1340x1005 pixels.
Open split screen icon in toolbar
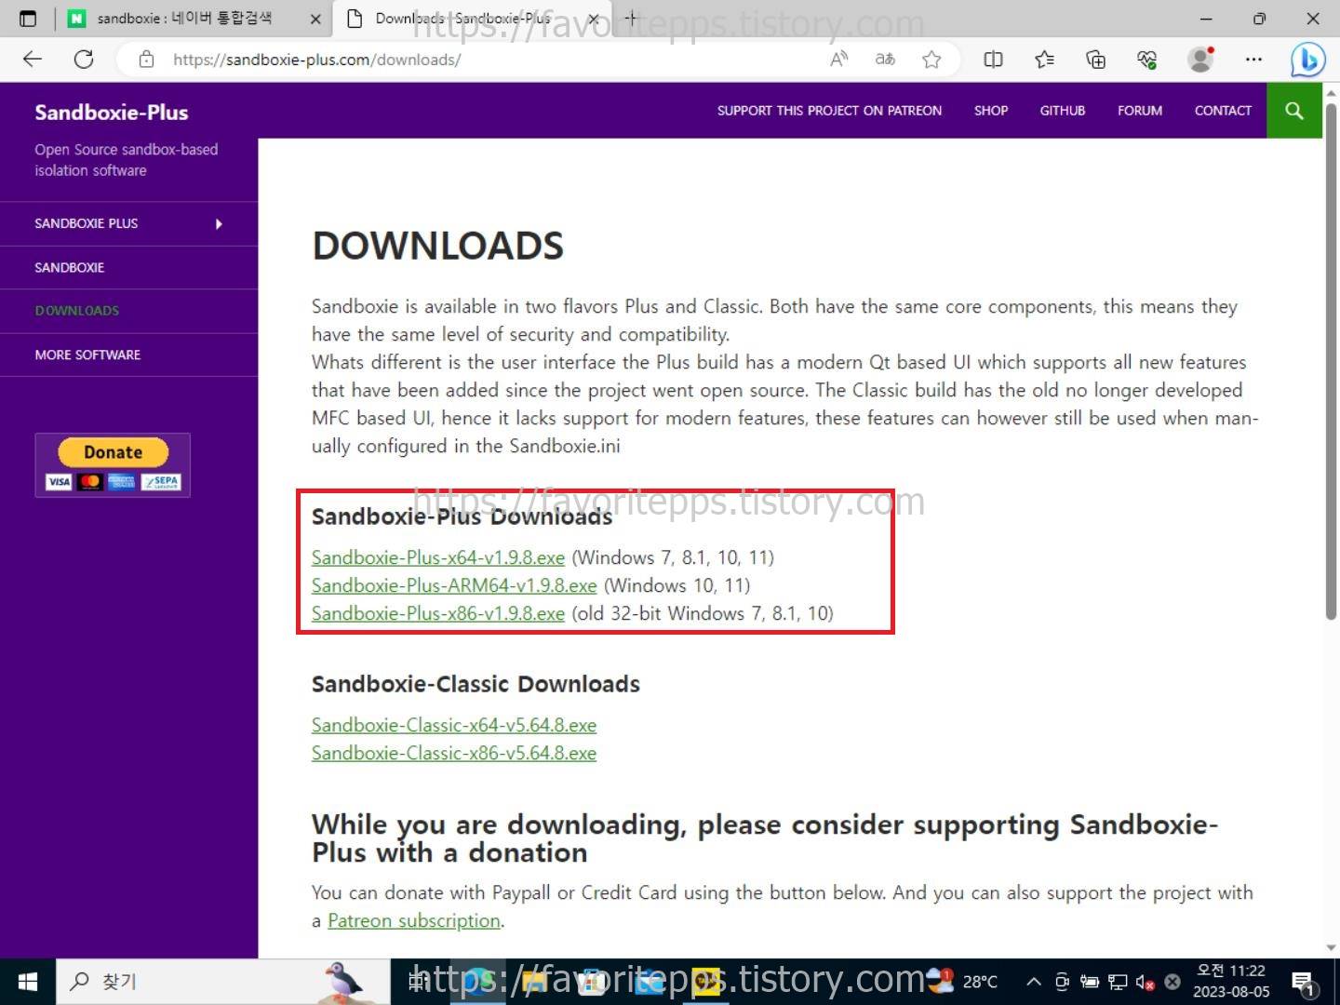993,60
